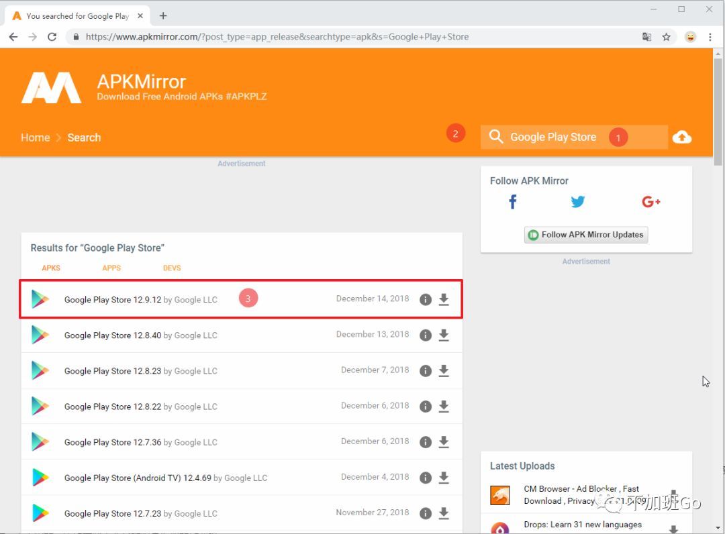Go to Home breadcrumb link
This screenshot has width=725, height=534.
coord(35,138)
